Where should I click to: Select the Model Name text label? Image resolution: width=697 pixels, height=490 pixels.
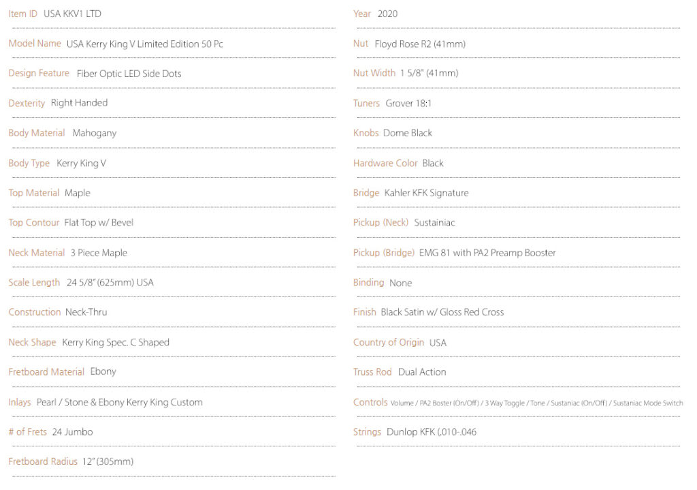point(35,44)
